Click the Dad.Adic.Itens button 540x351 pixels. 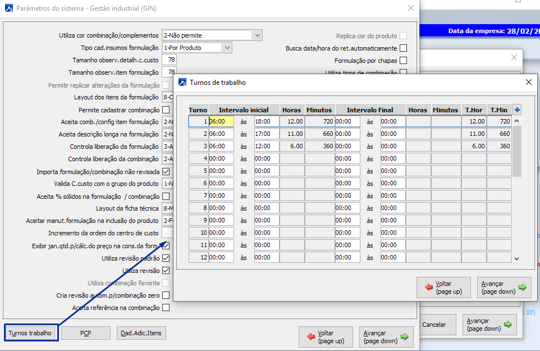coord(141,333)
